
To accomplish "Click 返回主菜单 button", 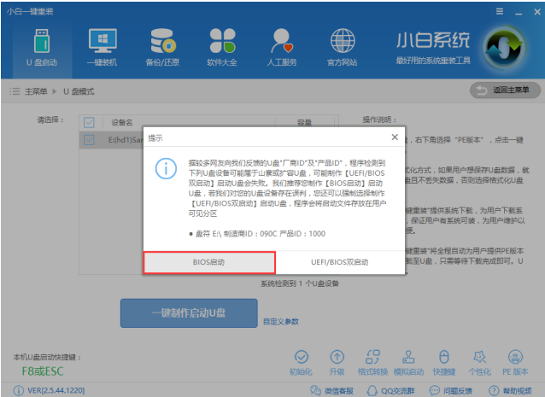I will (505, 90).
